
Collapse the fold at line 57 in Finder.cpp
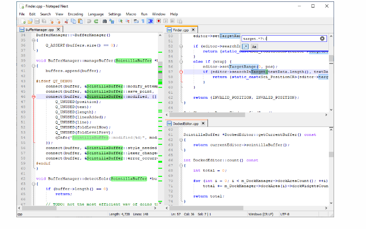[181, 72]
